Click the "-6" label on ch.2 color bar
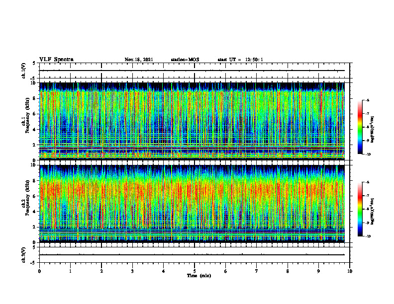 click(x=367, y=182)
